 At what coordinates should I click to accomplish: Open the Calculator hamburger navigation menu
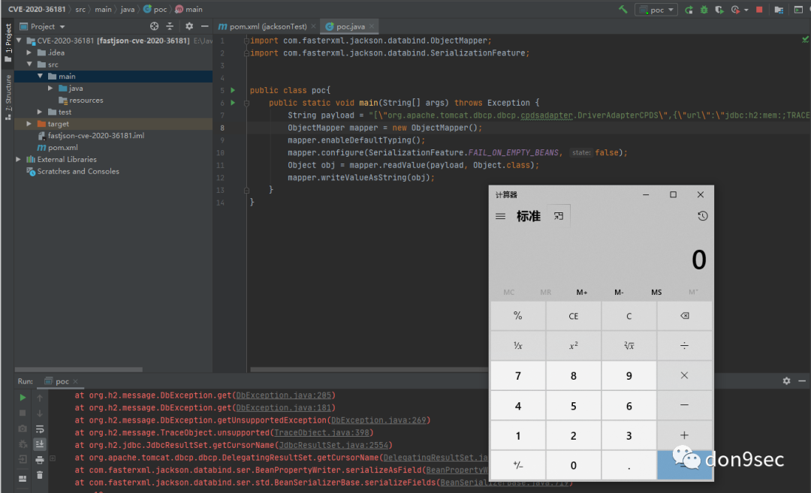[x=500, y=216]
